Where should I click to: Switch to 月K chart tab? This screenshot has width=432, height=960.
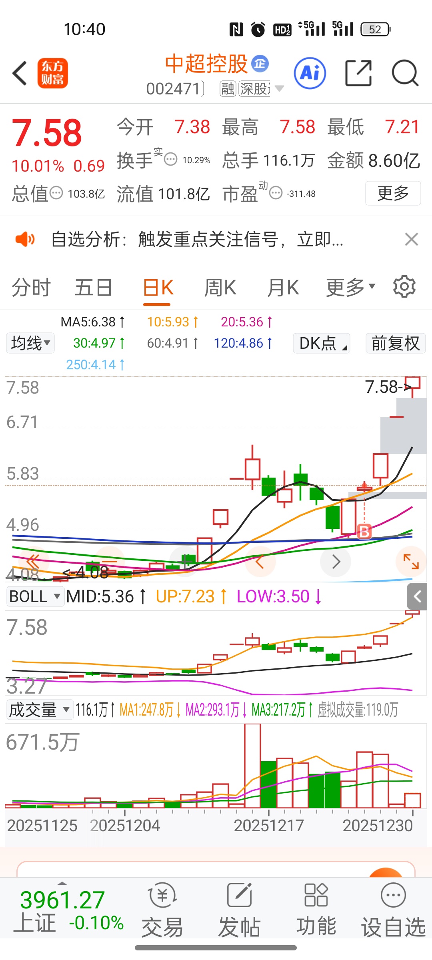[x=283, y=288]
